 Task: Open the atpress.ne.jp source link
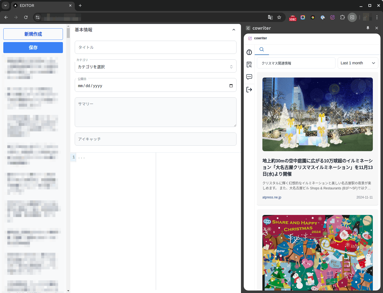click(272, 197)
